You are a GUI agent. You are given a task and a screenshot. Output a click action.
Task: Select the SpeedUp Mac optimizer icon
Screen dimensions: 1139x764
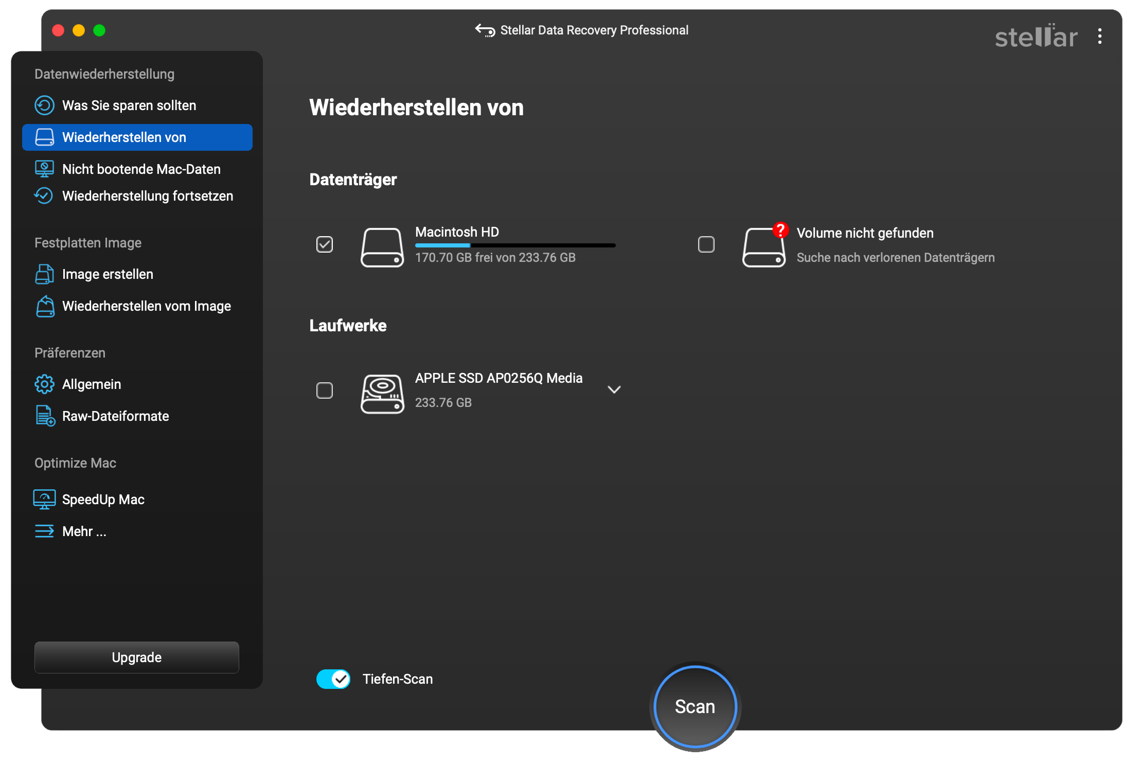coord(44,499)
